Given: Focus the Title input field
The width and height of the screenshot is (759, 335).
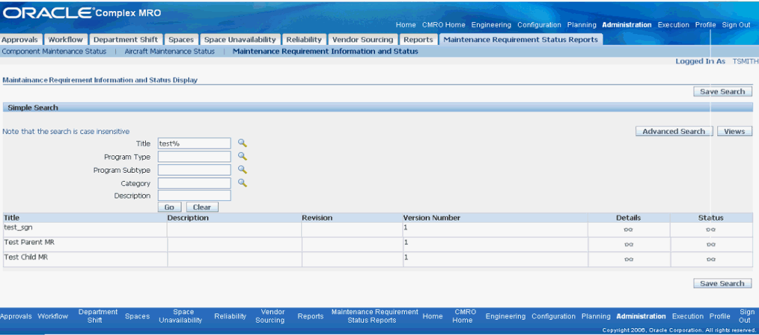Looking at the screenshot, I should (x=194, y=144).
